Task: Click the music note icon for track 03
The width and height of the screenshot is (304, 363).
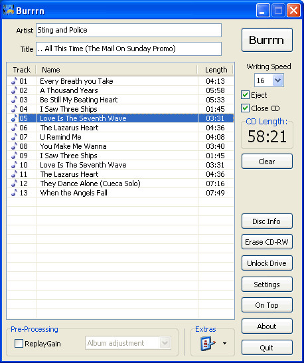Action: tap(15, 100)
